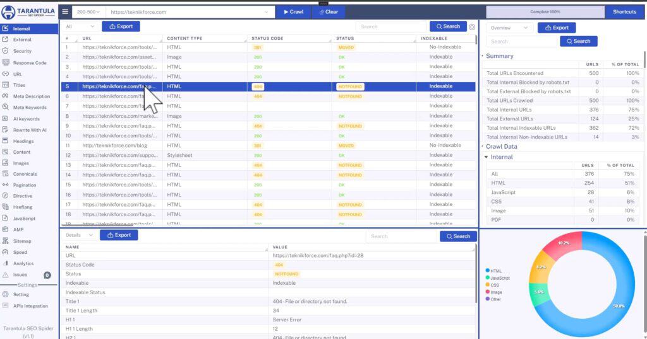This screenshot has width=647, height=339.
Task: Open the Internal sidebar item
Action: 29,29
